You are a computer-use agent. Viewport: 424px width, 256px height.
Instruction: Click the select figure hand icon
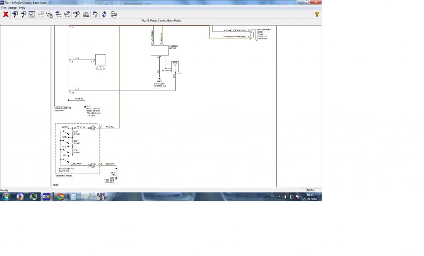point(49,14)
